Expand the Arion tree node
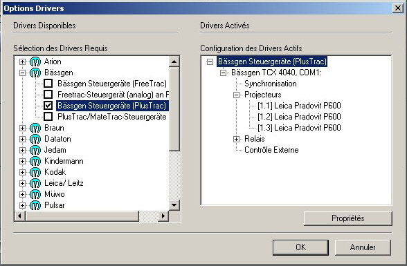The height and width of the screenshot is (266, 407). [x=22, y=61]
